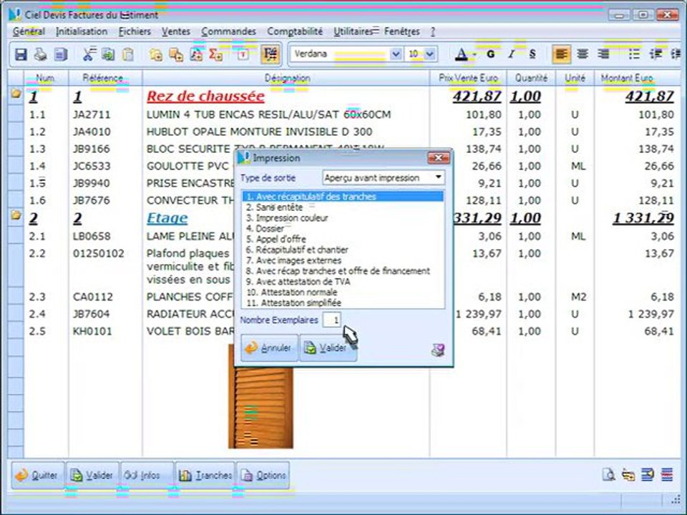Open the Utilitaires menu
This screenshot has height=515, width=687.
coord(353,31)
